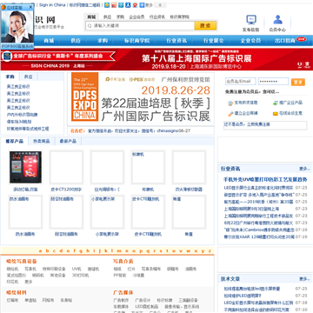The width and height of the screenshot is (313, 313).
Task: Focus the password field
Action: pos(273,82)
